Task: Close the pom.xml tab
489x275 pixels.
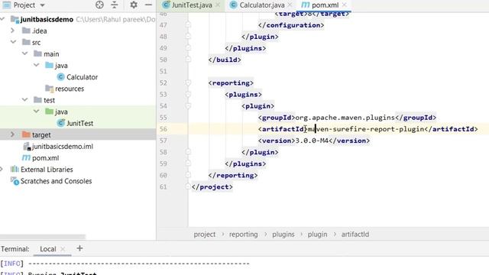Action: point(345,5)
